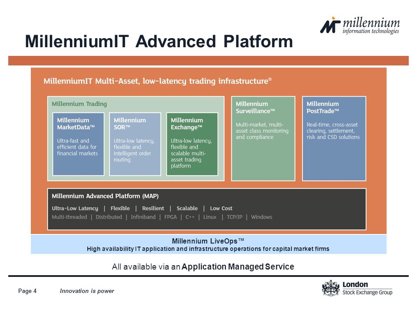The image size is (417, 312).
Task: Click the 'Millennium LiveOps' banner title
Action: point(208,241)
